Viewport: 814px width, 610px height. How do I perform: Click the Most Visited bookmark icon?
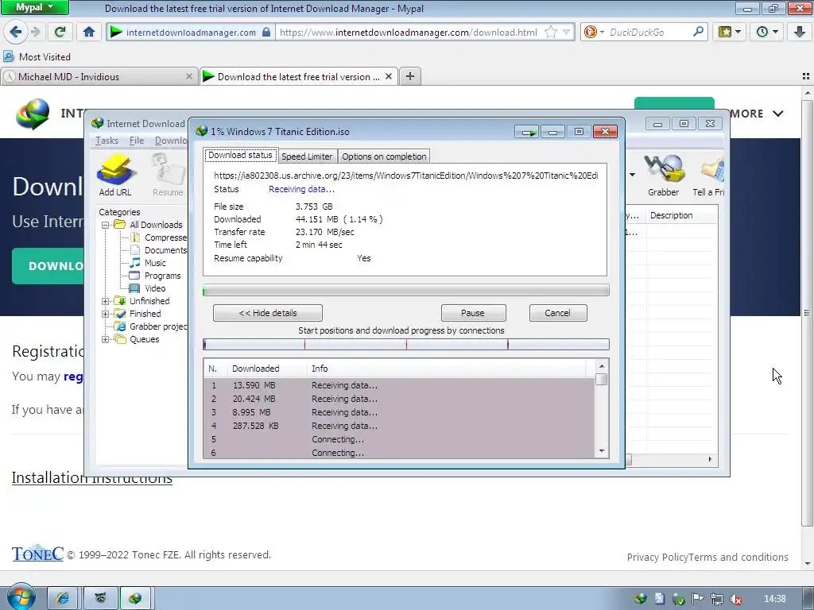click(8, 56)
